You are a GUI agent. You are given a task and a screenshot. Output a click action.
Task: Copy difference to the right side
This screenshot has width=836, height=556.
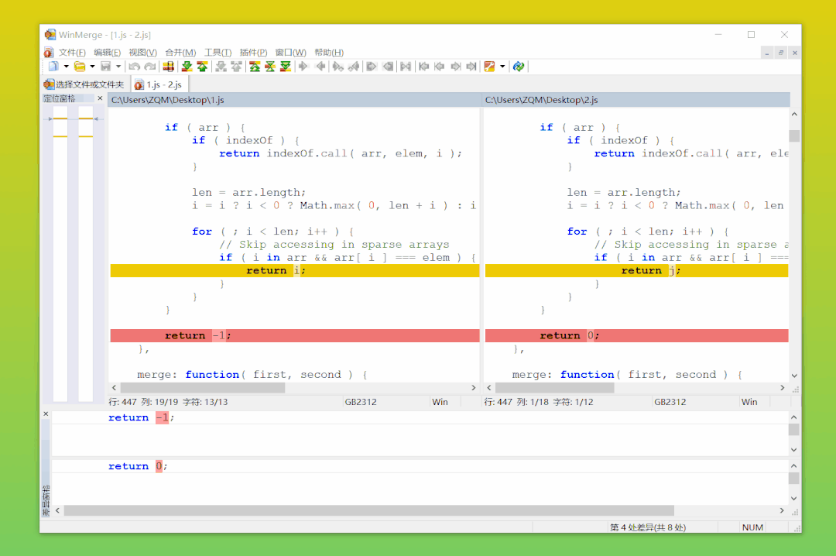click(x=303, y=66)
